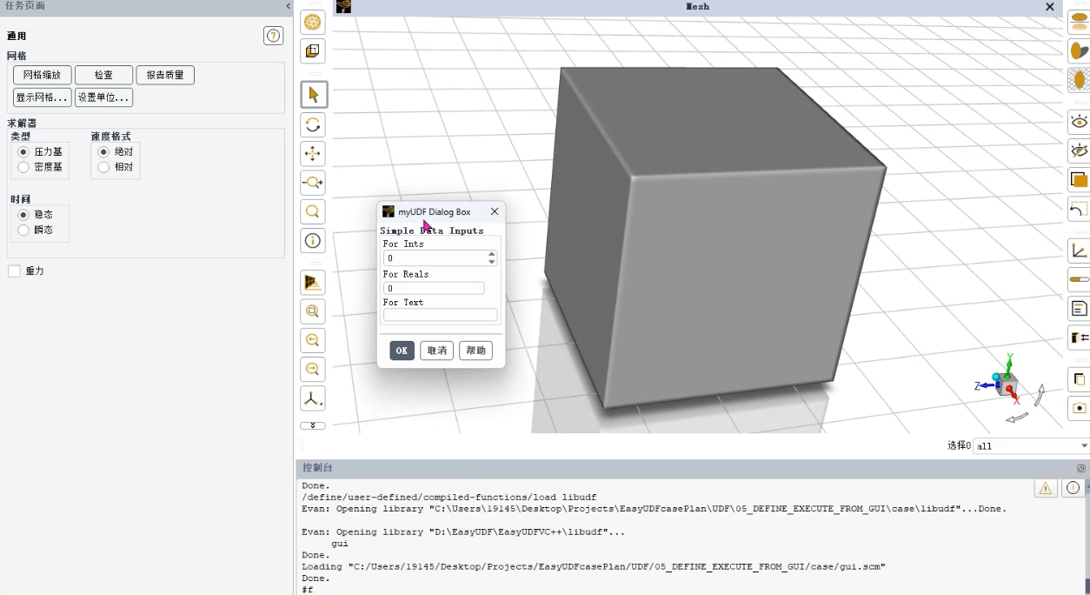Select the pan four-arrow tool

click(313, 154)
